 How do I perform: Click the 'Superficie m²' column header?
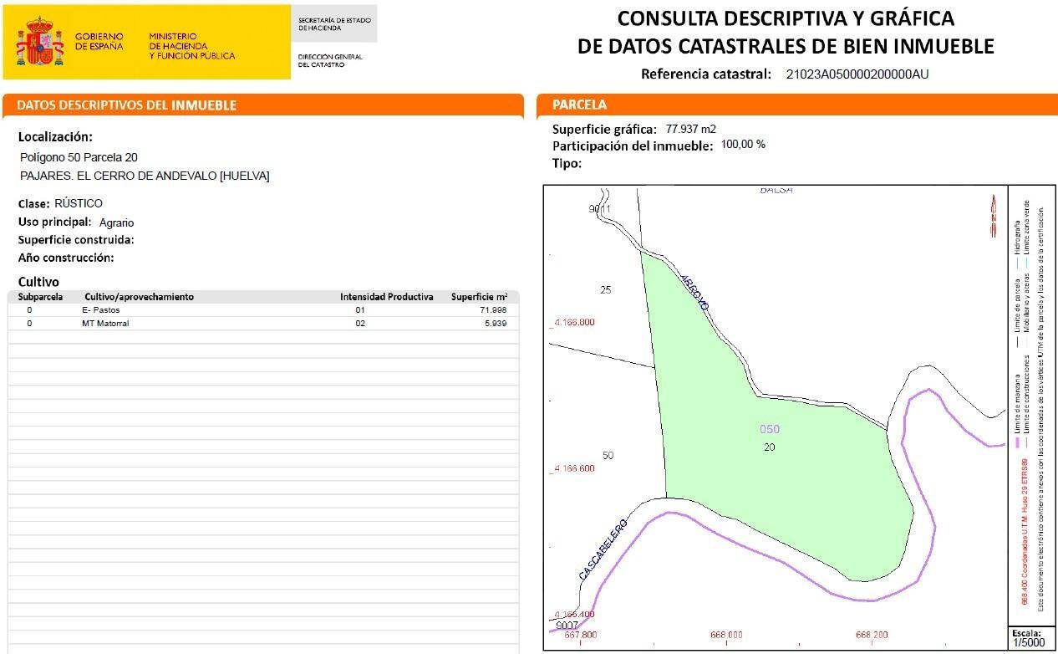coord(479,297)
